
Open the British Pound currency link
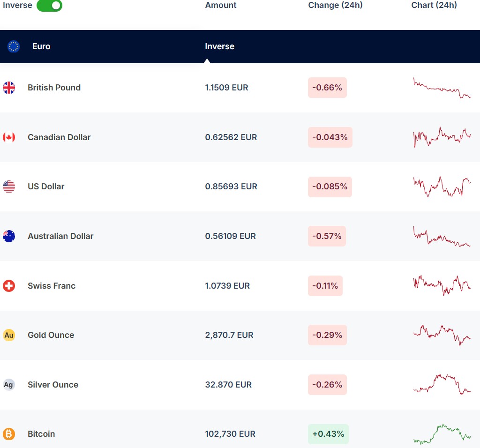pyautogui.click(x=54, y=88)
